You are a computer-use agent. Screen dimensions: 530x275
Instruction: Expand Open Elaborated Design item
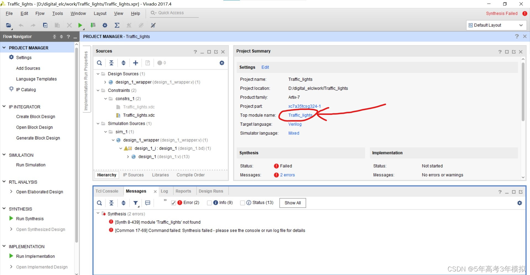[11, 192]
